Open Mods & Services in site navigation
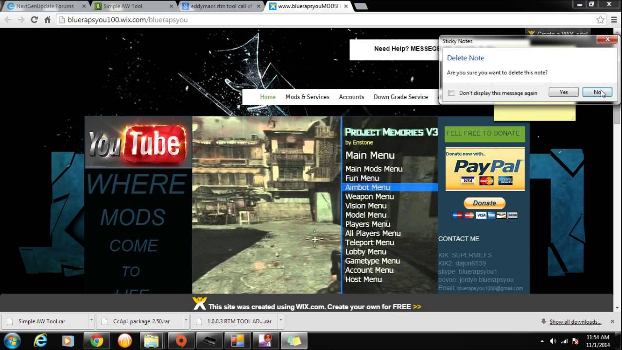 307,97
